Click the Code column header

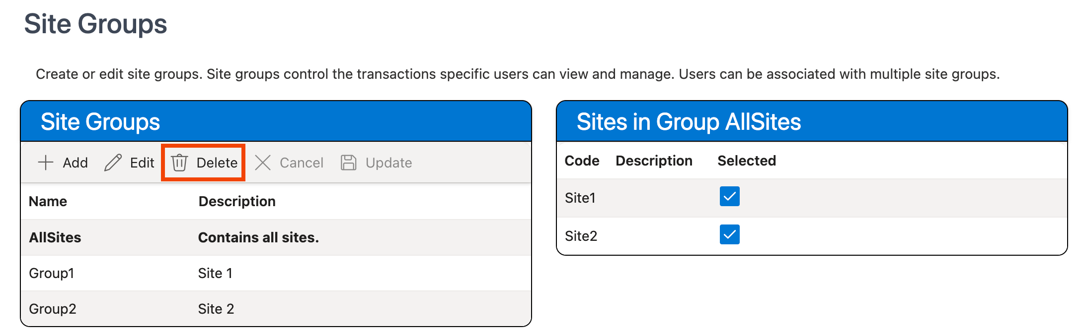[x=582, y=161]
